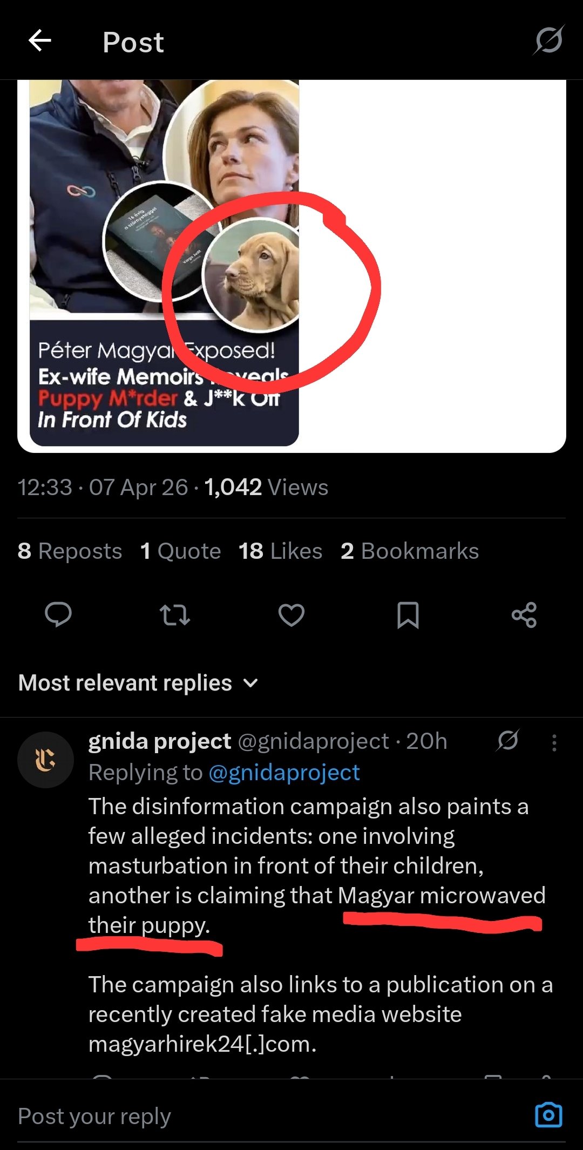Tap the camera icon in reply bar
Image resolution: width=583 pixels, height=1150 pixels.
pos(548,1115)
